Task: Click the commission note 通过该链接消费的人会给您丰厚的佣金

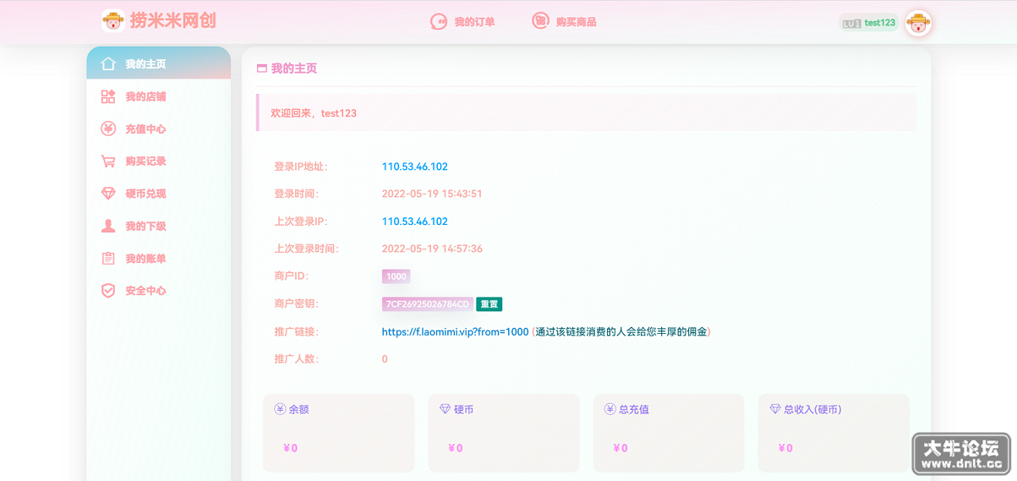Action: [622, 332]
